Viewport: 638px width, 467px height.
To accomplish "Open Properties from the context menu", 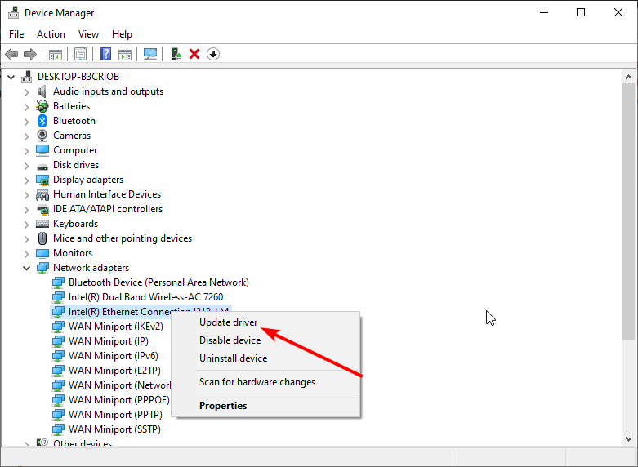I will pyautogui.click(x=265, y=406).
